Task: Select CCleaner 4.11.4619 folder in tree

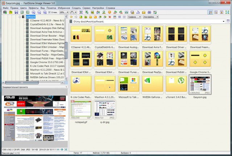Action: coord(47,21)
